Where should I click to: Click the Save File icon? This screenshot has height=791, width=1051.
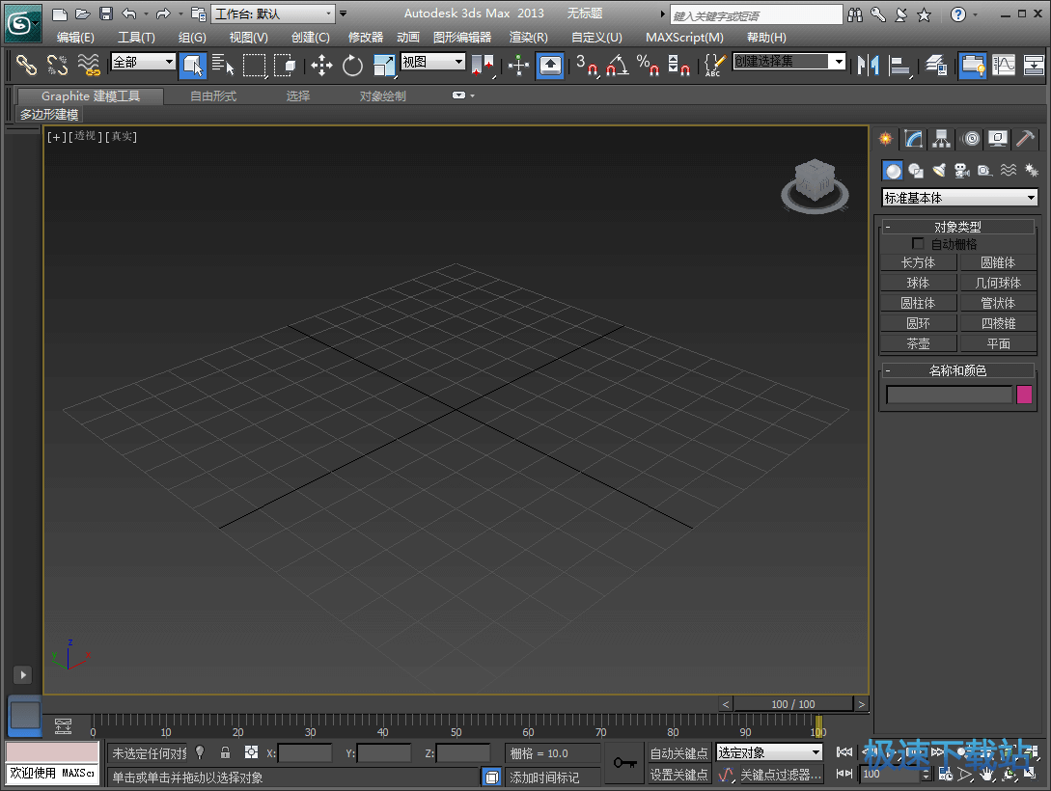[x=106, y=14]
